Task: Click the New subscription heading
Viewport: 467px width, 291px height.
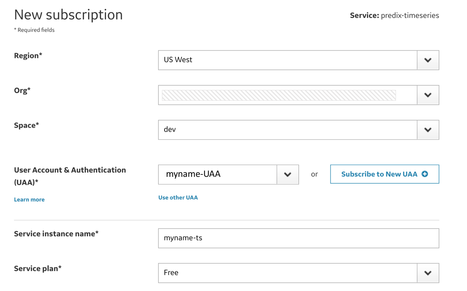Action: 68,15
